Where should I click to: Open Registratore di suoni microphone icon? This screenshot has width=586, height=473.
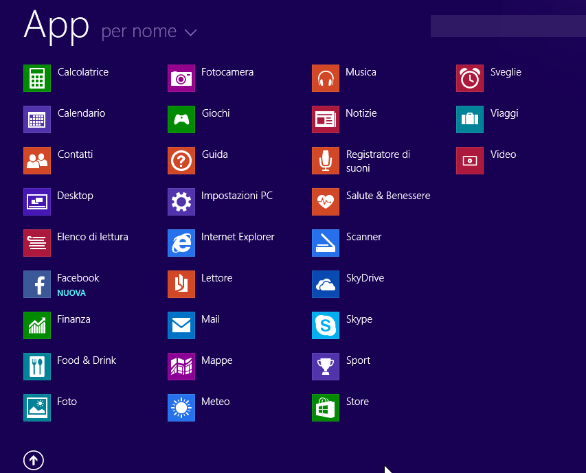pos(326,161)
